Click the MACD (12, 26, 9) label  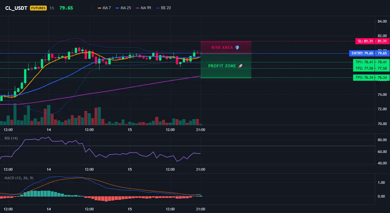[x=19, y=178]
